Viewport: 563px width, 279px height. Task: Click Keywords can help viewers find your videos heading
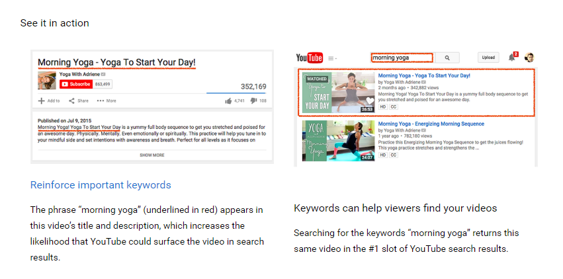[396, 208]
